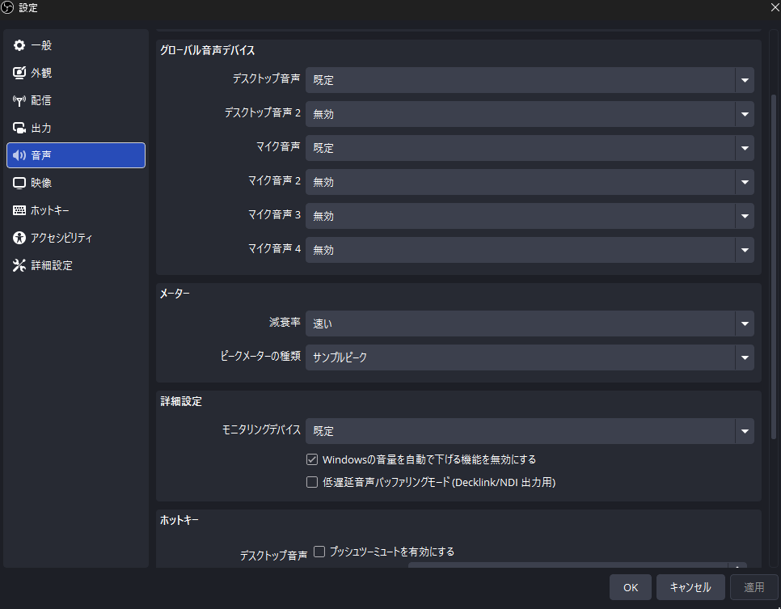This screenshot has width=781, height=609.
Task: Close the 設定 window
Action: coord(775,7)
